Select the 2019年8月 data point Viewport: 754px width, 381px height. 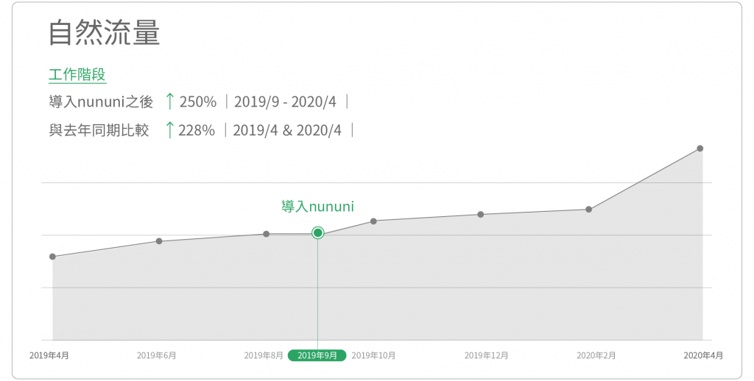[x=266, y=234]
